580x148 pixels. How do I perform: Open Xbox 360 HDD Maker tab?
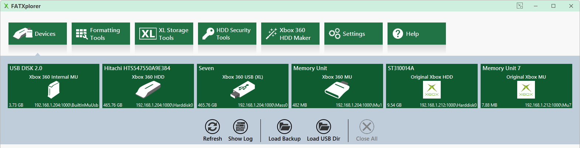290,34
